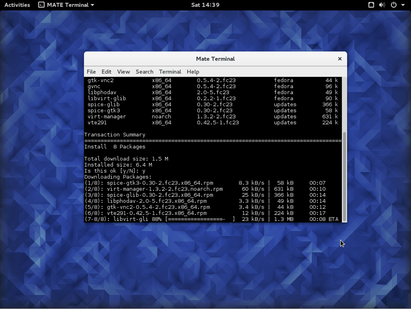Open the File menu

pyautogui.click(x=91, y=72)
